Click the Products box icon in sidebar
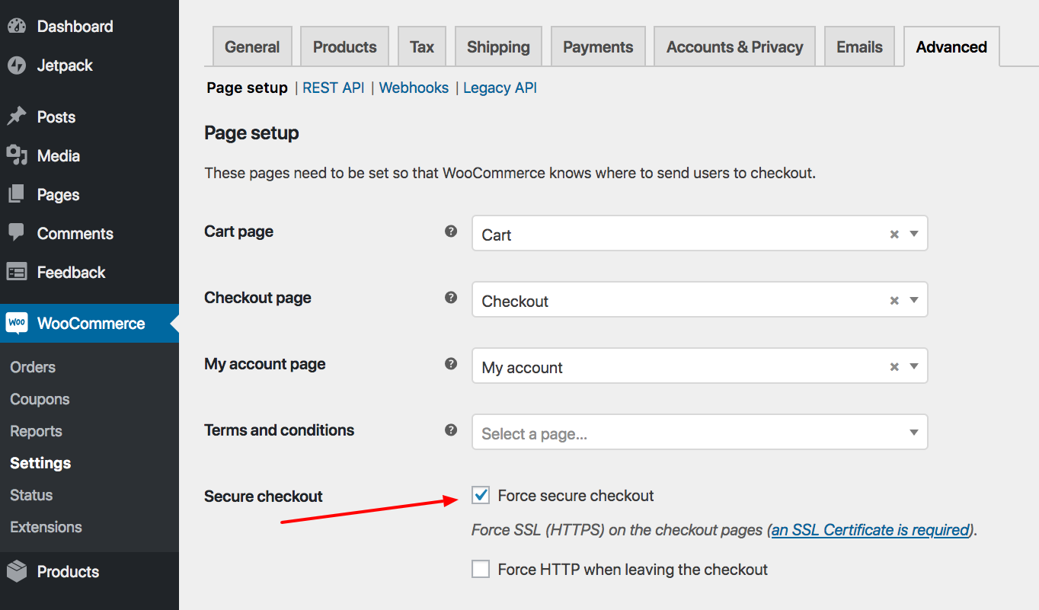 pos(17,571)
